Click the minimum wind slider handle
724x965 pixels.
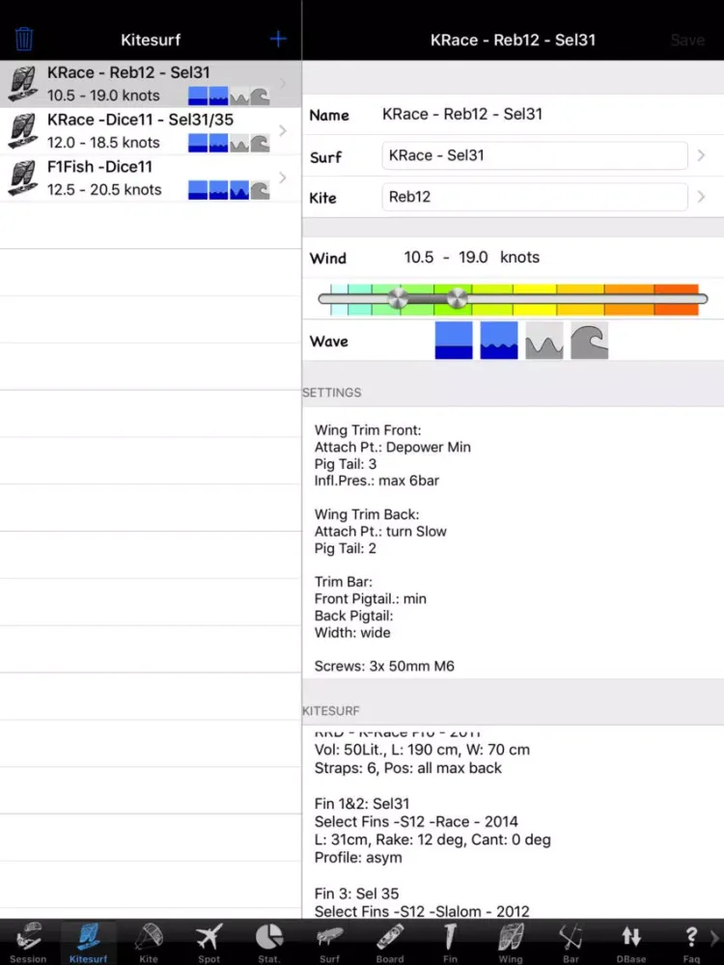pyautogui.click(x=398, y=299)
